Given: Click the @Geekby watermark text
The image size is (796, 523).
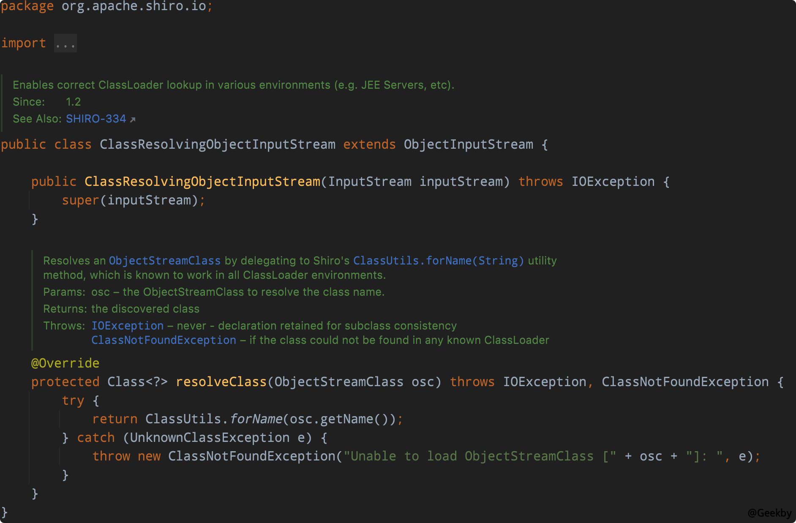Looking at the screenshot, I should 769,513.
